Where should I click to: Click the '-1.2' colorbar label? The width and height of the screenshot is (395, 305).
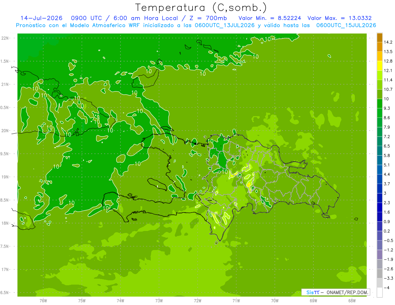point(388,250)
